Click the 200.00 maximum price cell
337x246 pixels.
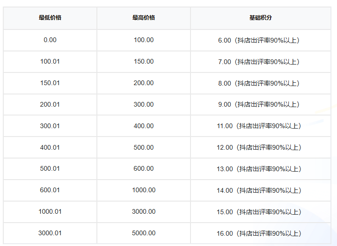(144, 83)
